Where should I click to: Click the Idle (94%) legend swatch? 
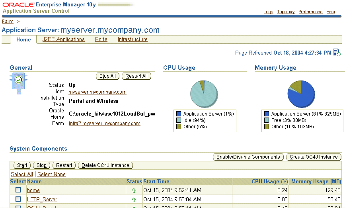coord(179,120)
